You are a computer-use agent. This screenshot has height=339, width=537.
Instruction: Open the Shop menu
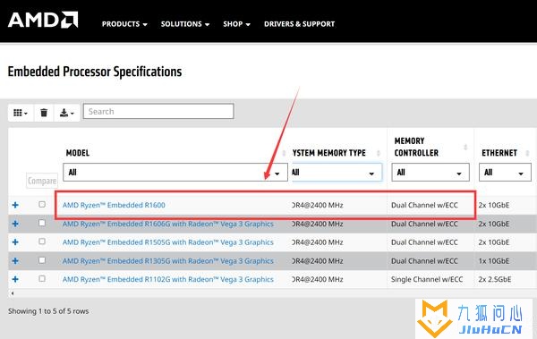[x=236, y=24]
